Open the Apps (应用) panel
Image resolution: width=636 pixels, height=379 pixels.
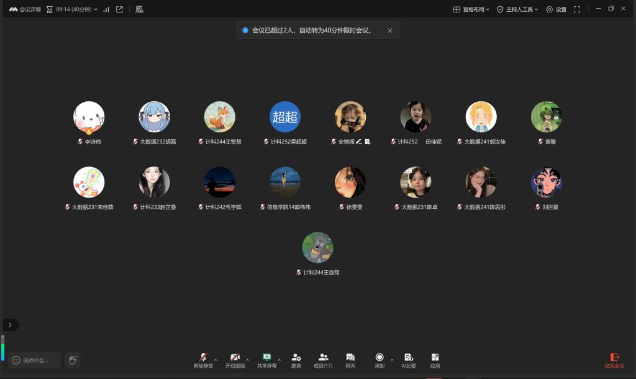(435, 360)
